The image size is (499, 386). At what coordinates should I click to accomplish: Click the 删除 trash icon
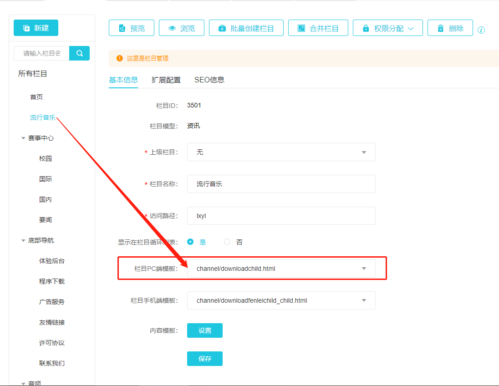440,28
